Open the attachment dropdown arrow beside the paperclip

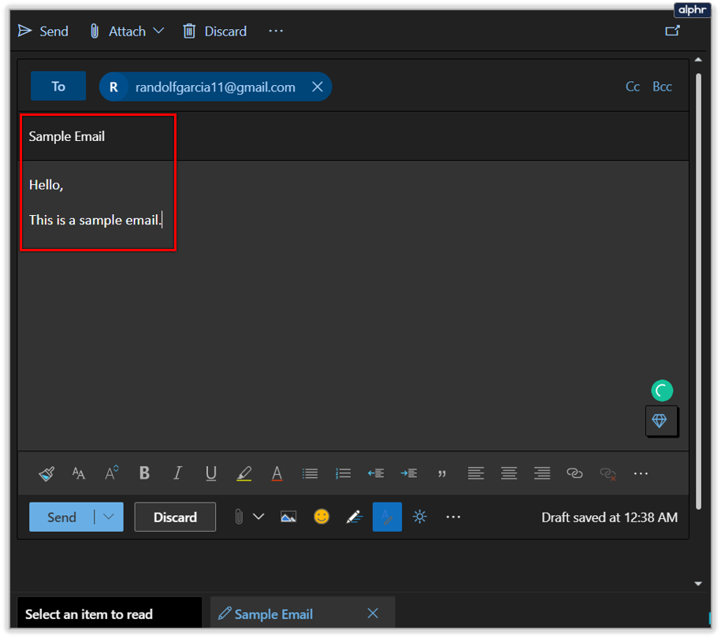pos(259,517)
